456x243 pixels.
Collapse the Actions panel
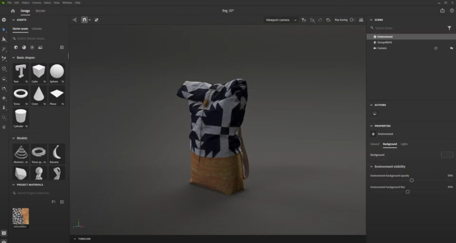(371, 105)
